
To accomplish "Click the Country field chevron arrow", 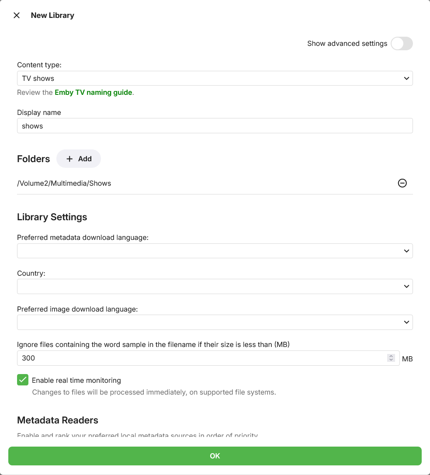I will coord(406,286).
